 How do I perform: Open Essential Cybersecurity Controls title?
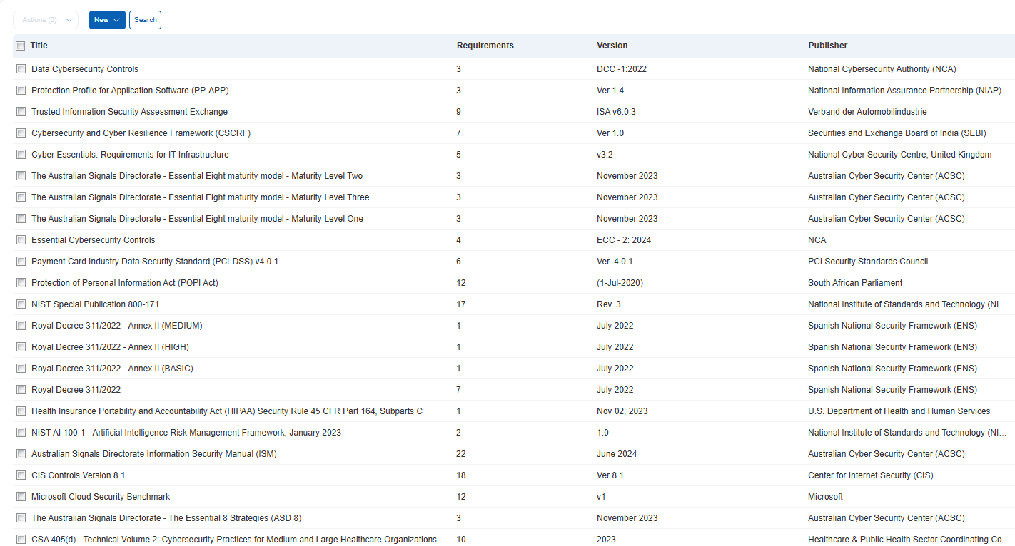[x=93, y=240]
